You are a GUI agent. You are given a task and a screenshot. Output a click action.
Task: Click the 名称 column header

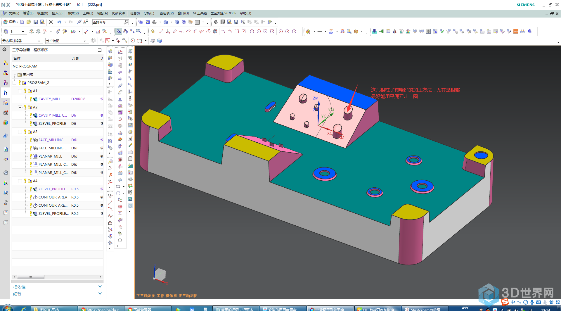tap(41, 58)
